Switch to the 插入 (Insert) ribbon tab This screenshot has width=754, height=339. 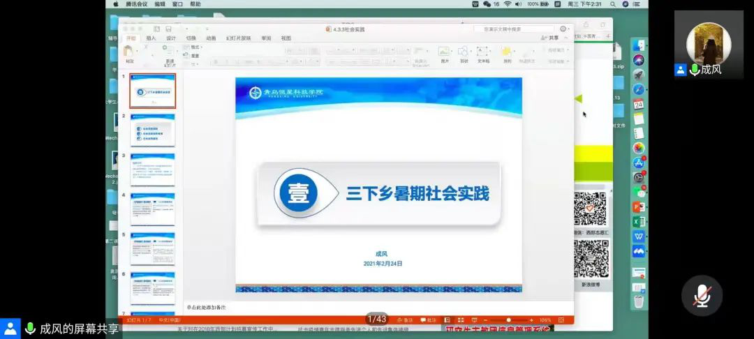[151, 38]
